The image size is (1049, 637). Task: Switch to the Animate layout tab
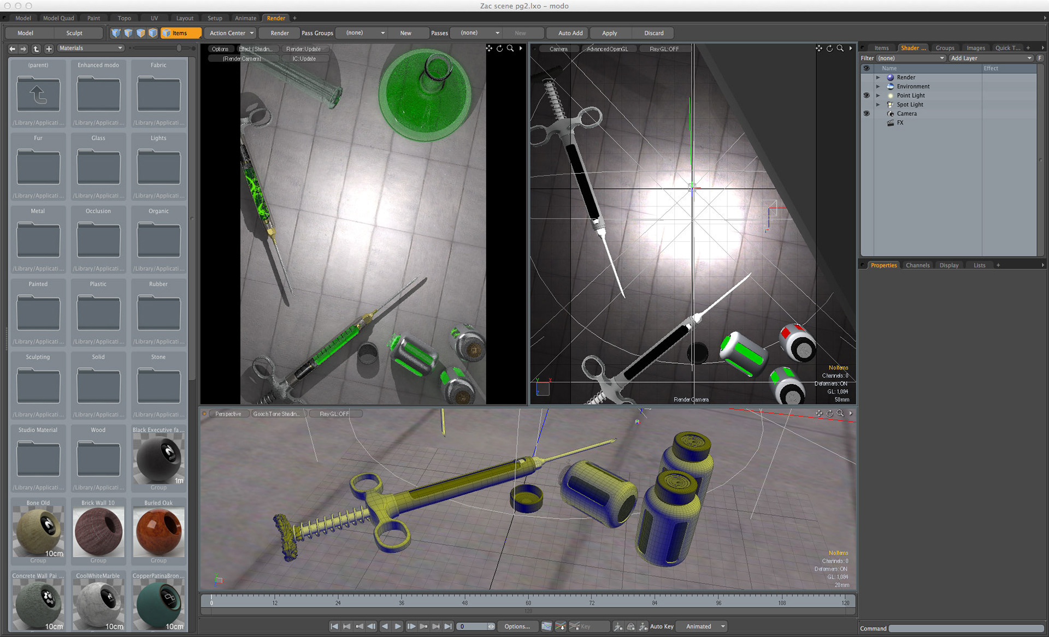[245, 18]
